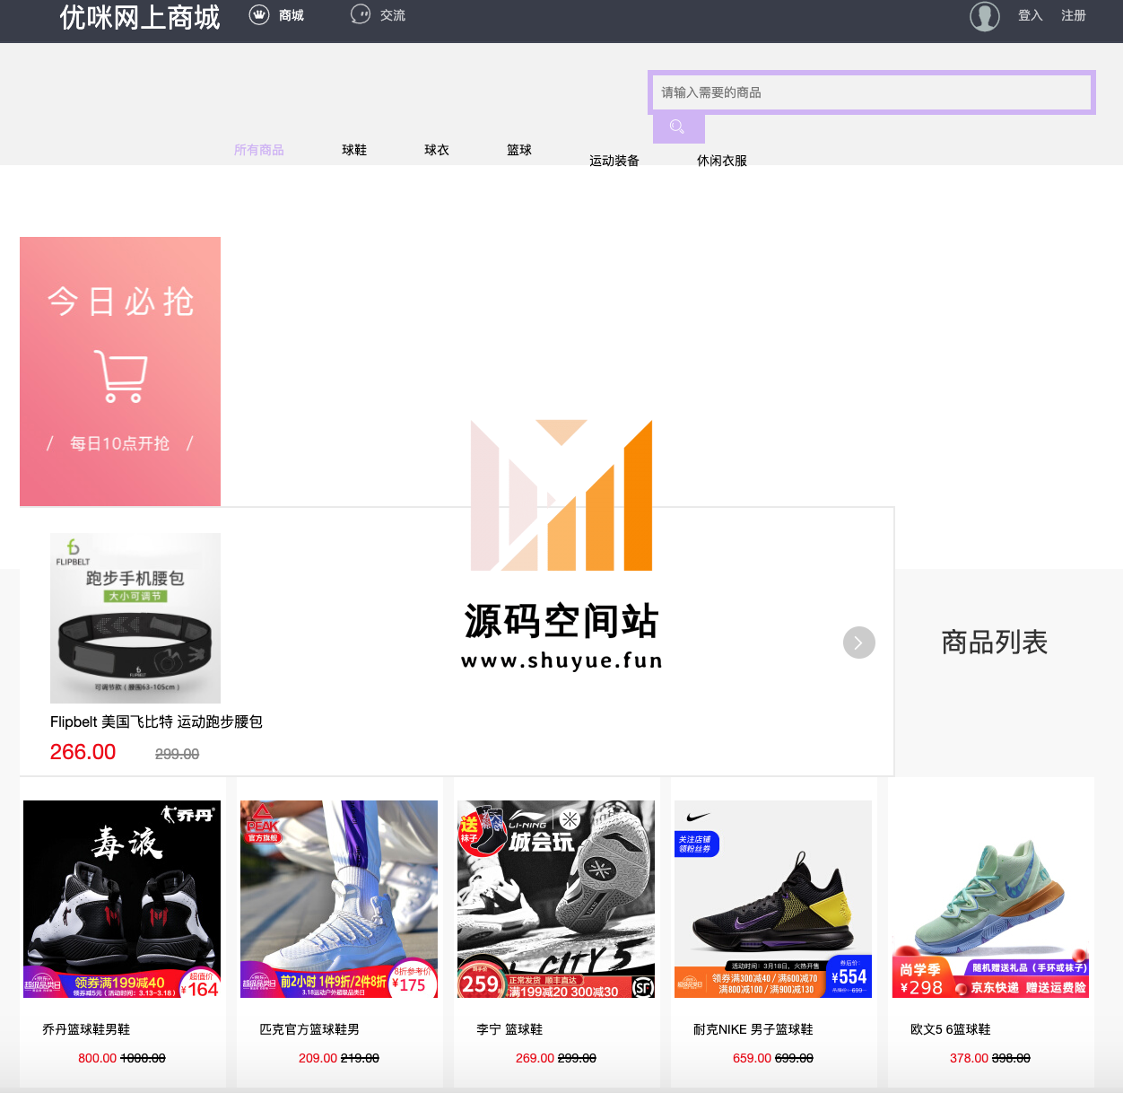This screenshot has width=1123, height=1093.
Task: Click the 209.00 price for 匹克 shoes
Action: (318, 1058)
